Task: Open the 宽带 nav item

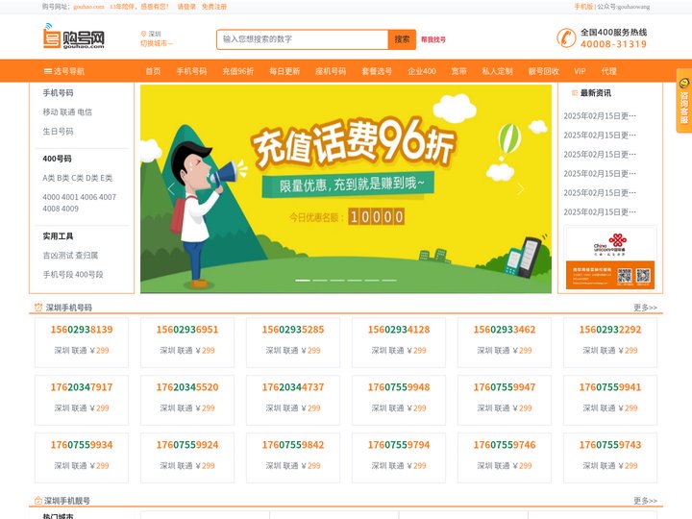Action: (459, 71)
